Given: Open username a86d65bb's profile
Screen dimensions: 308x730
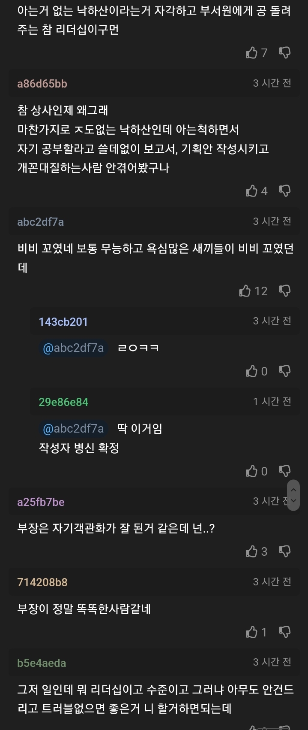Looking at the screenshot, I should click(x=42, y=84).
